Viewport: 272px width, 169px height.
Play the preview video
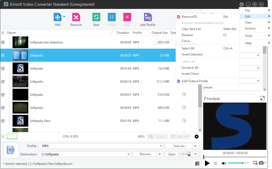click(x=207, y=163)
